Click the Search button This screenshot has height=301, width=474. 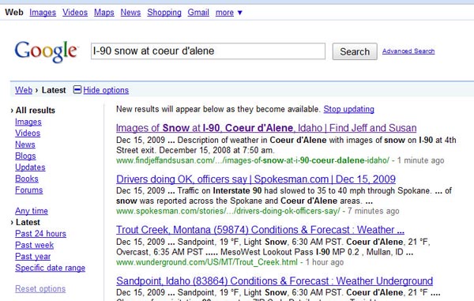click(355, 51)
